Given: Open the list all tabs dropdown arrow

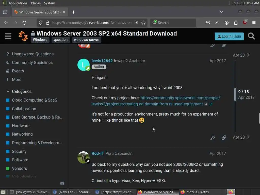Looking at the screenshot, I should 221,12.
